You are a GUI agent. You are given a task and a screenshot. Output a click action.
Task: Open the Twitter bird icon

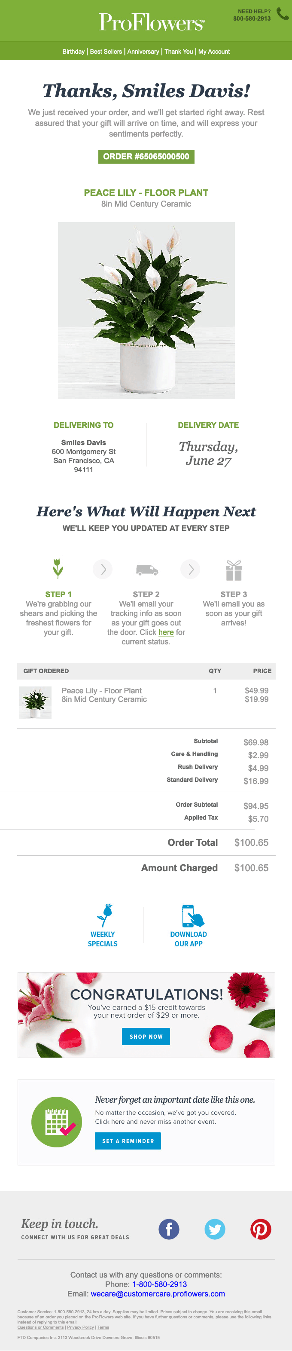coord(214,1229)
